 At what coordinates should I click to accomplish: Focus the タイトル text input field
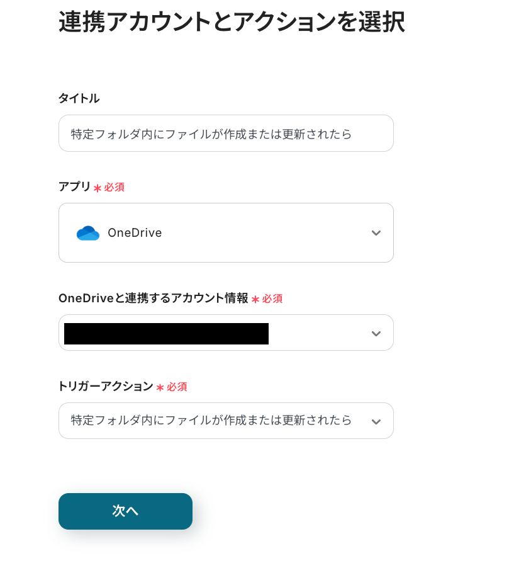pos(225,134)
